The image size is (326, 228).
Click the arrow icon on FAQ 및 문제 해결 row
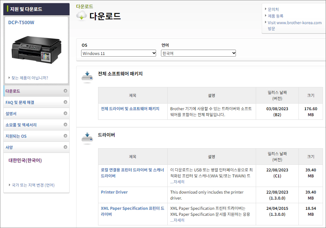click(x=65, y=102)
